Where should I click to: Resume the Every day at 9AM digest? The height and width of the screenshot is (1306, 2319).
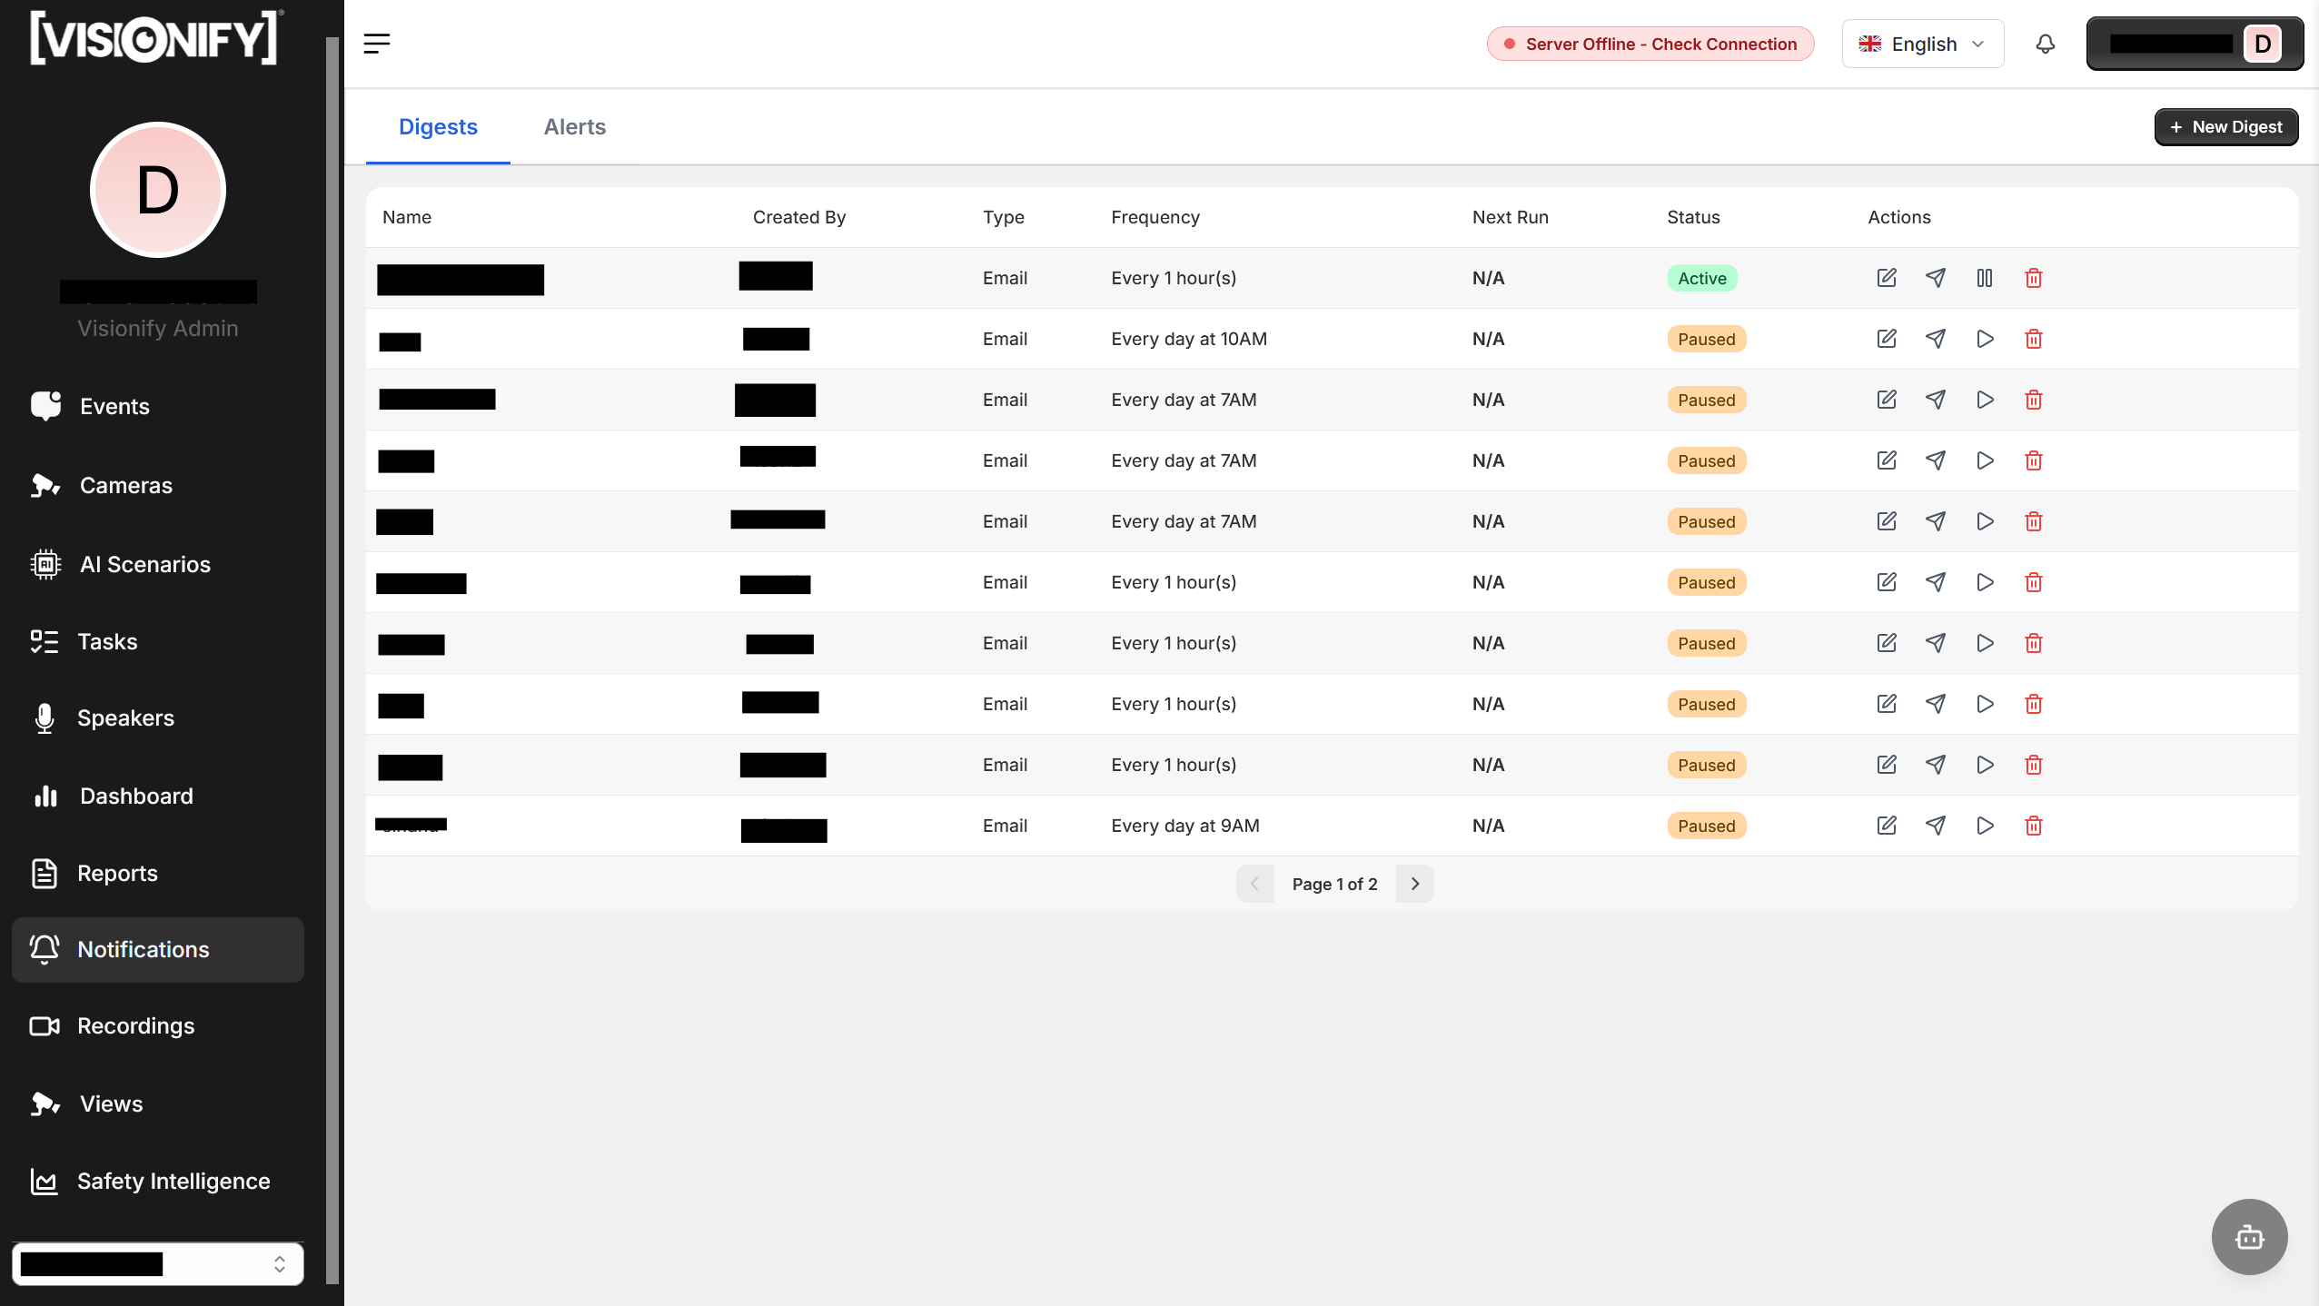click(x=1985, y=826)
